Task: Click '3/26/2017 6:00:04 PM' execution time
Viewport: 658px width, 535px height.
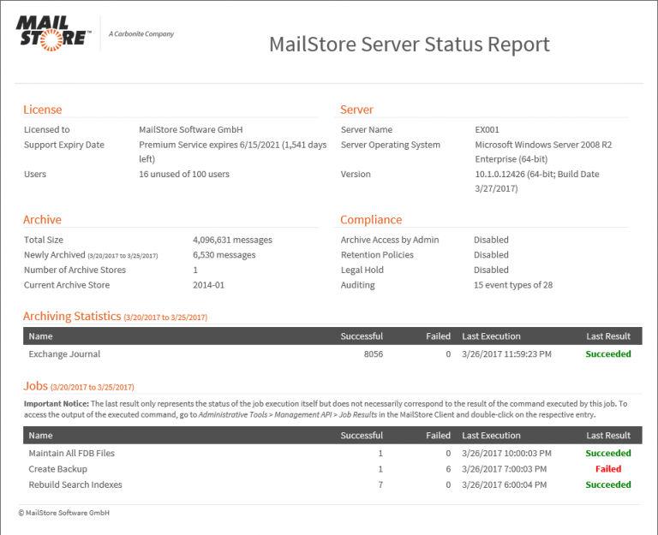Action: (x=504, y=484)
